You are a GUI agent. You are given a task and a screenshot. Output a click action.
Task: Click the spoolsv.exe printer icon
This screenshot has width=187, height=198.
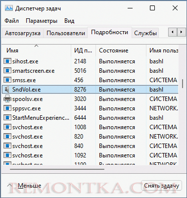point(7,99)
